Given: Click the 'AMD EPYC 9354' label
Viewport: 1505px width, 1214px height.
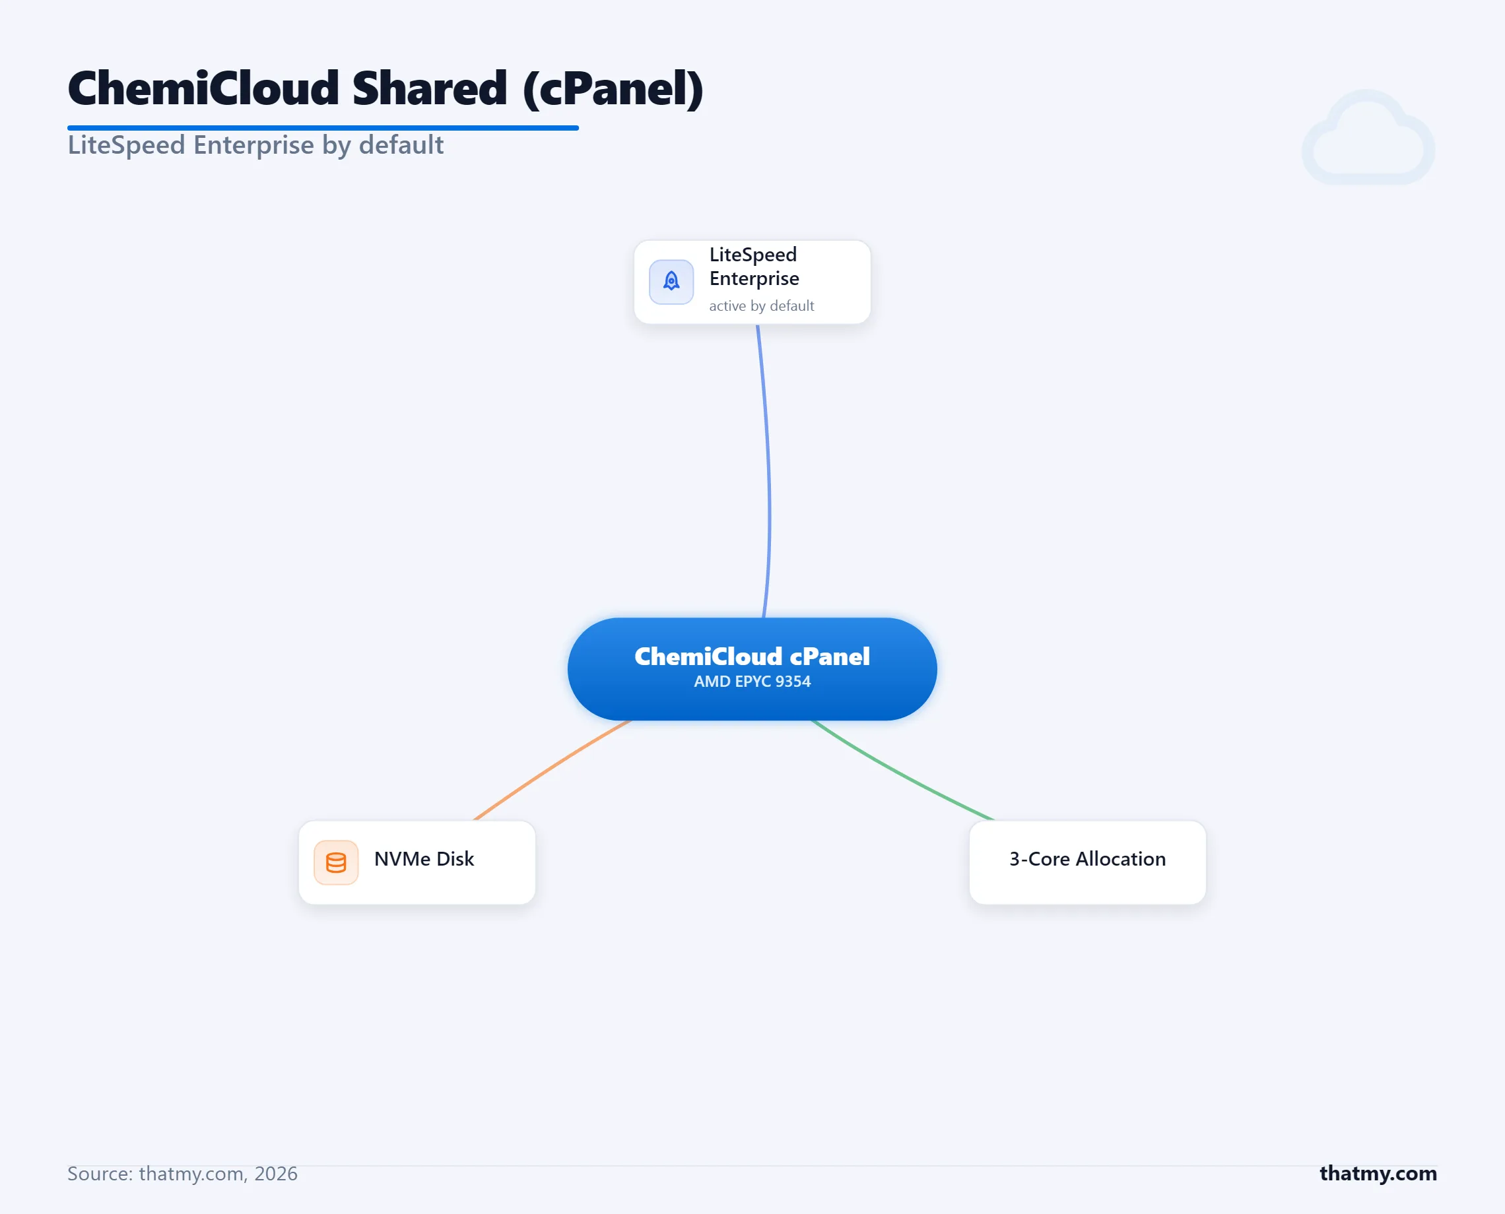Looking at the screenshot, I should 752,681.
